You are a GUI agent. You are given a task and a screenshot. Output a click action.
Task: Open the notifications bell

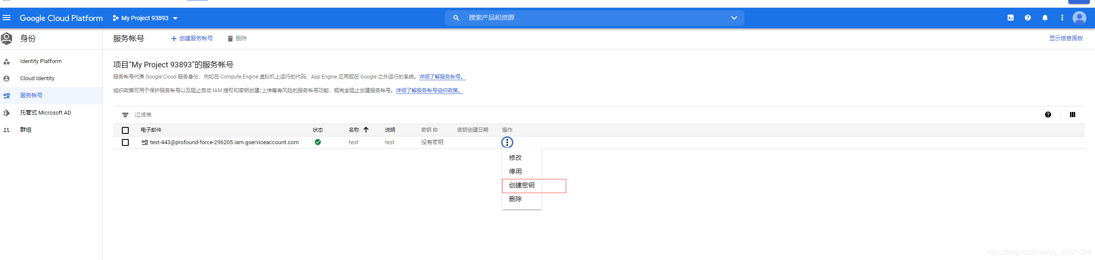click(x=1045, y=18)
